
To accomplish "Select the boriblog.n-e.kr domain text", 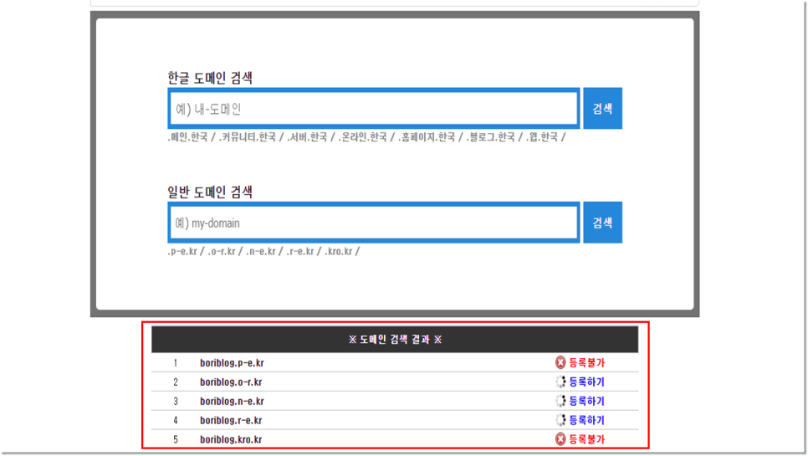I will 232,401.
